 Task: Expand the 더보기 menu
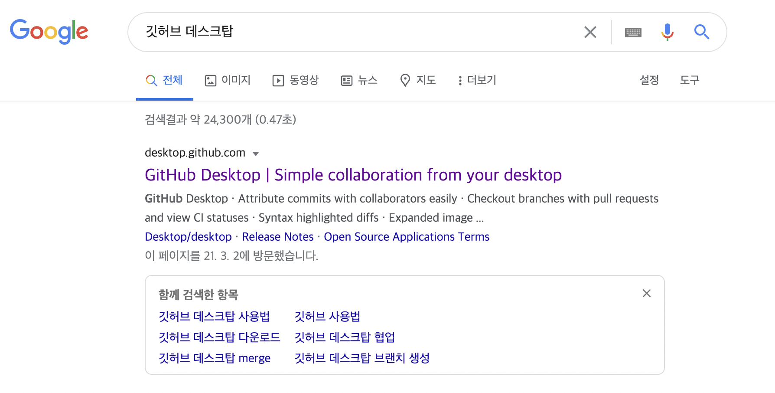click(x=477, y=80)
